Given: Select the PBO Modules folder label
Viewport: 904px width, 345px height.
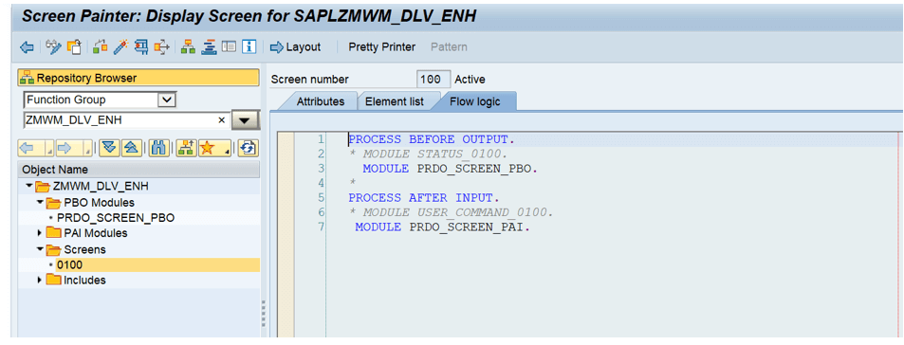Looking at the screenshot, I should [x=100, y=203].
